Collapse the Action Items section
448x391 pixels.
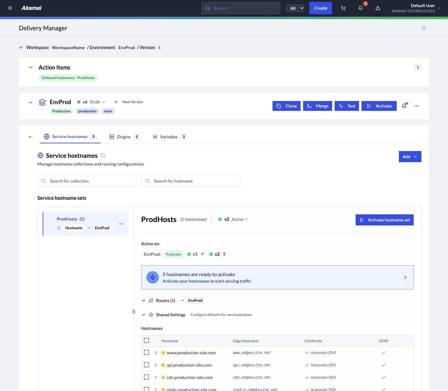coord(31,67)
